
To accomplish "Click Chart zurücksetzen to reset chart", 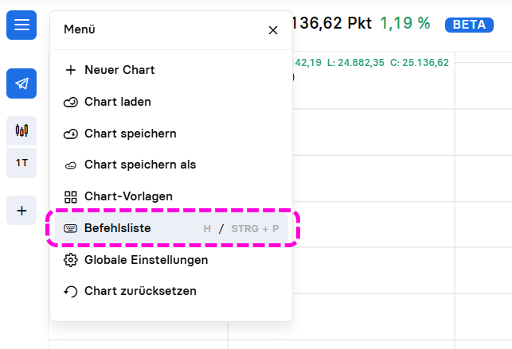I will 140,291.
